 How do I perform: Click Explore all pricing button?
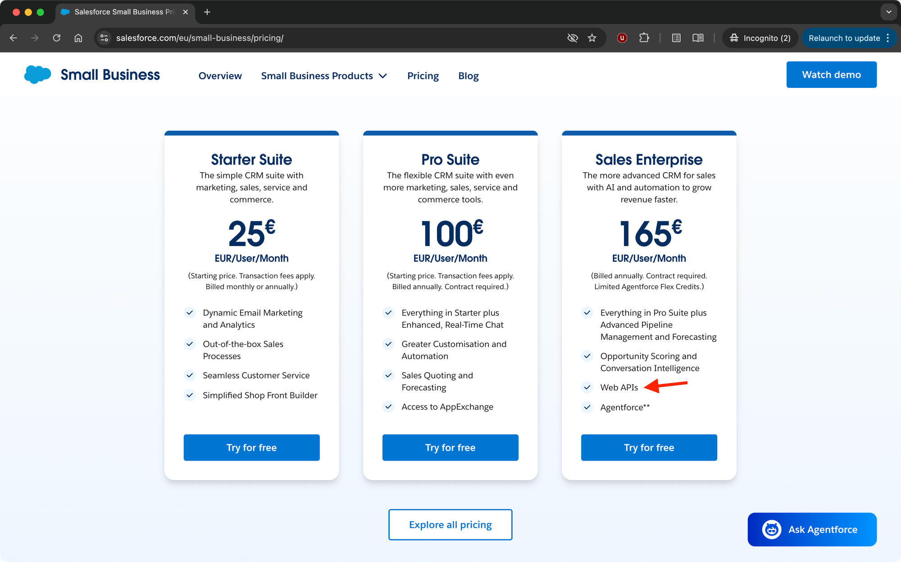click(x=450, y=525)
